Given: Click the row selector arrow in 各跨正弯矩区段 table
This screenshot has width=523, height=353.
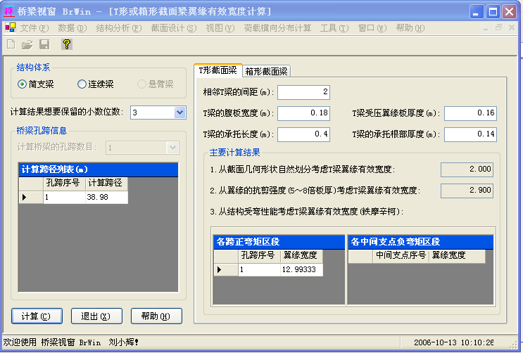Looking at the screenshot, I should point(226,269).
